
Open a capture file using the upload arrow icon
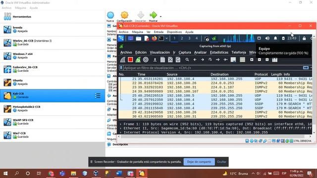click(x=155, y=60)
